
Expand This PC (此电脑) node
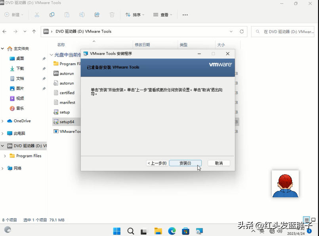(2, 133)
